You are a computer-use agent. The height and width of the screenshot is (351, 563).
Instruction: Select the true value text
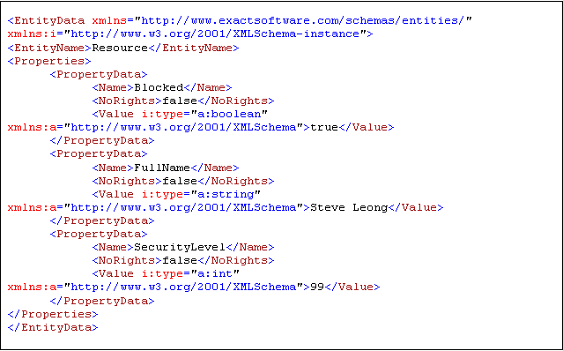tap(324, 127)
